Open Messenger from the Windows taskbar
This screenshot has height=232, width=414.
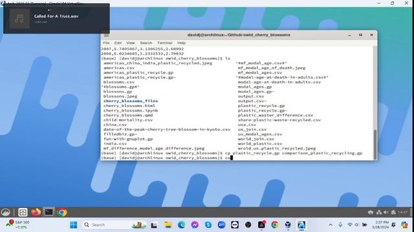(195, 225)
